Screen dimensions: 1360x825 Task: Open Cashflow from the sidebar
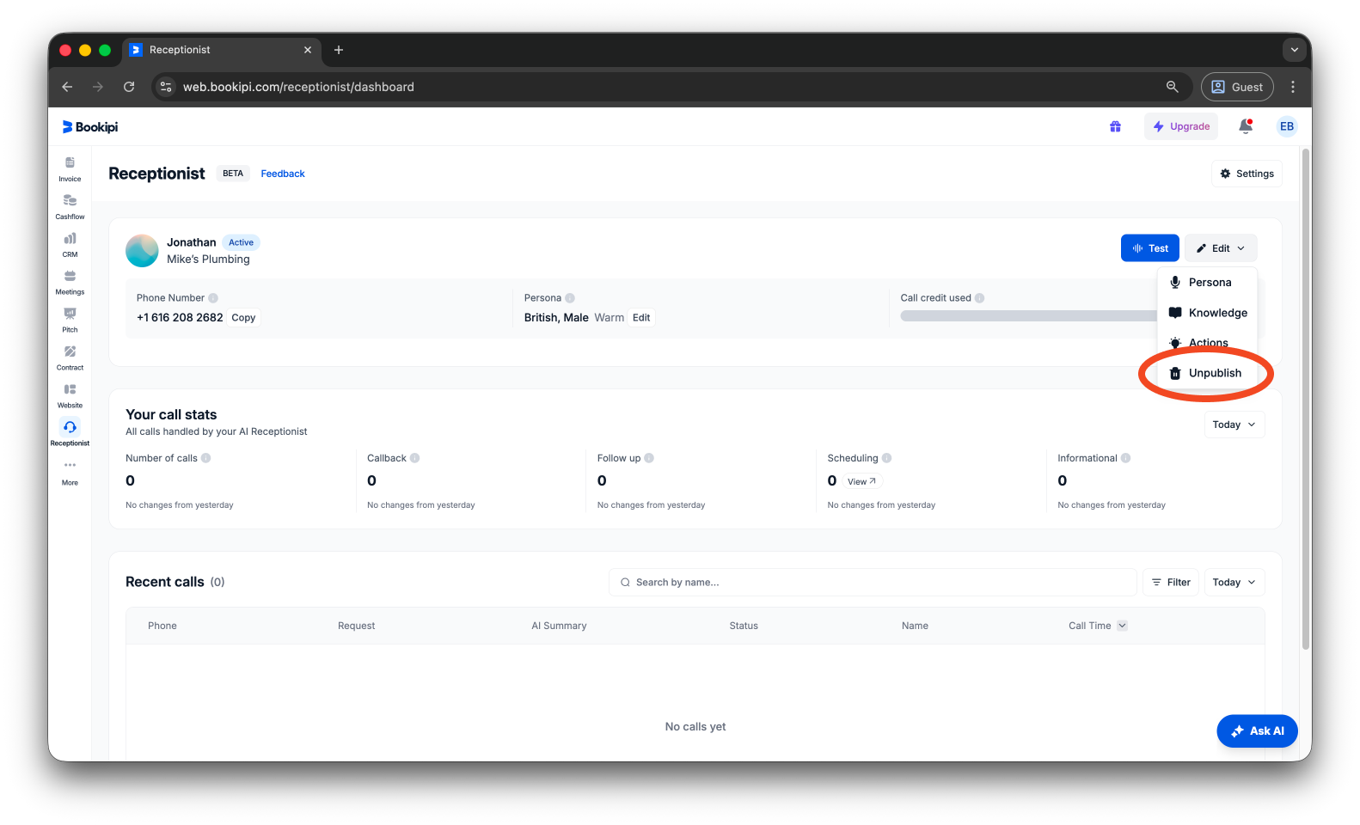click(70, 206)
